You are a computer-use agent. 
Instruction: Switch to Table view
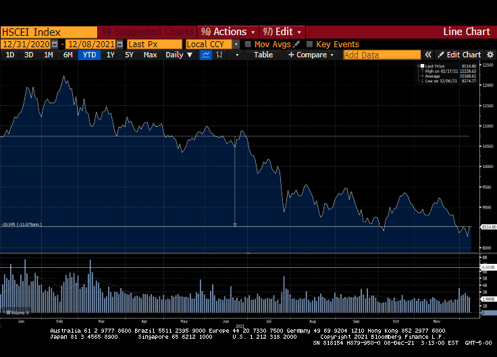(x=263, y=55)
